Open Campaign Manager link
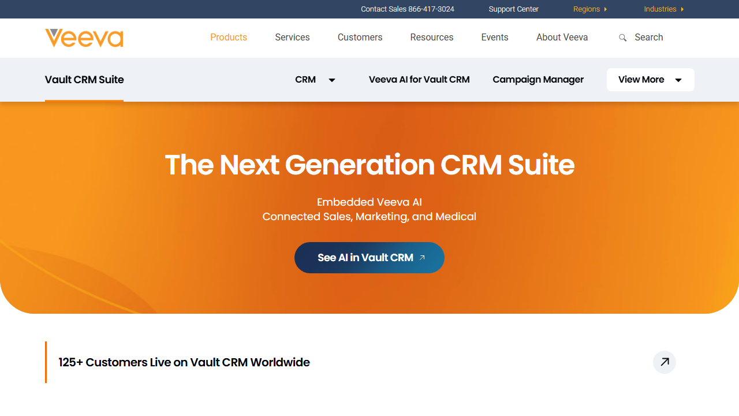Image resolution: width=739 pixels, height=416 pixels. coord(538,80)
